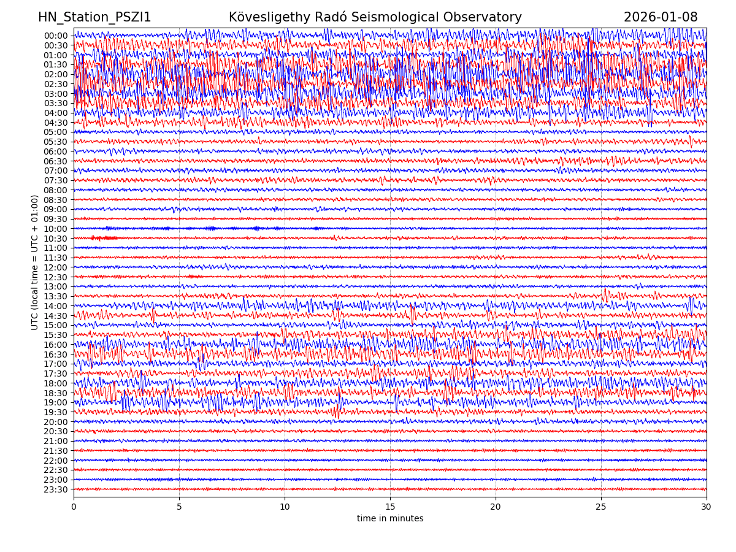The image size is (736, 552).
Task: Click the Kövesligethy Radó Seismological Observatory heading
Action: pyautogui.click(x=375, y=17)
